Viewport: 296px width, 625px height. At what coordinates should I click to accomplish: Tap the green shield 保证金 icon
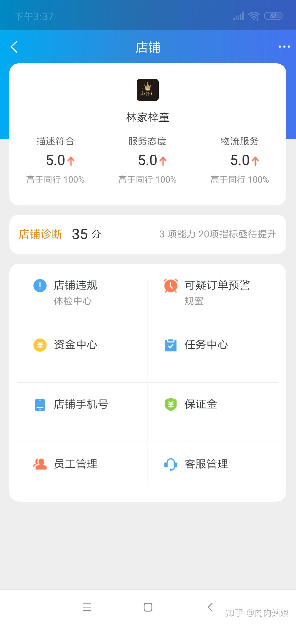click(x=171, y=404)
